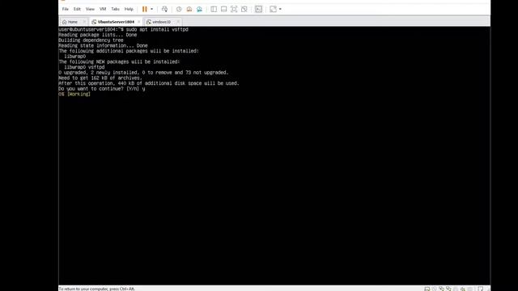518x291 pixels.
Task: Open the View menu
Action: pos(90,9)
